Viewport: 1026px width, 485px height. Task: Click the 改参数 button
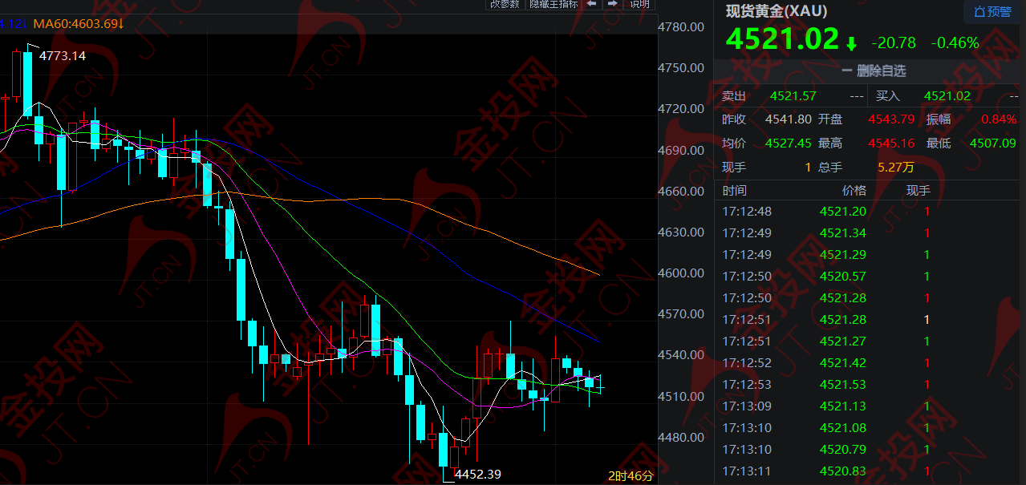(x=505, y=3)
